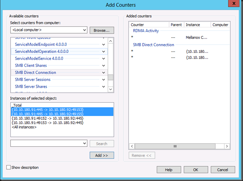Click the counters list scroll down arrow

(x=111, y=89)
